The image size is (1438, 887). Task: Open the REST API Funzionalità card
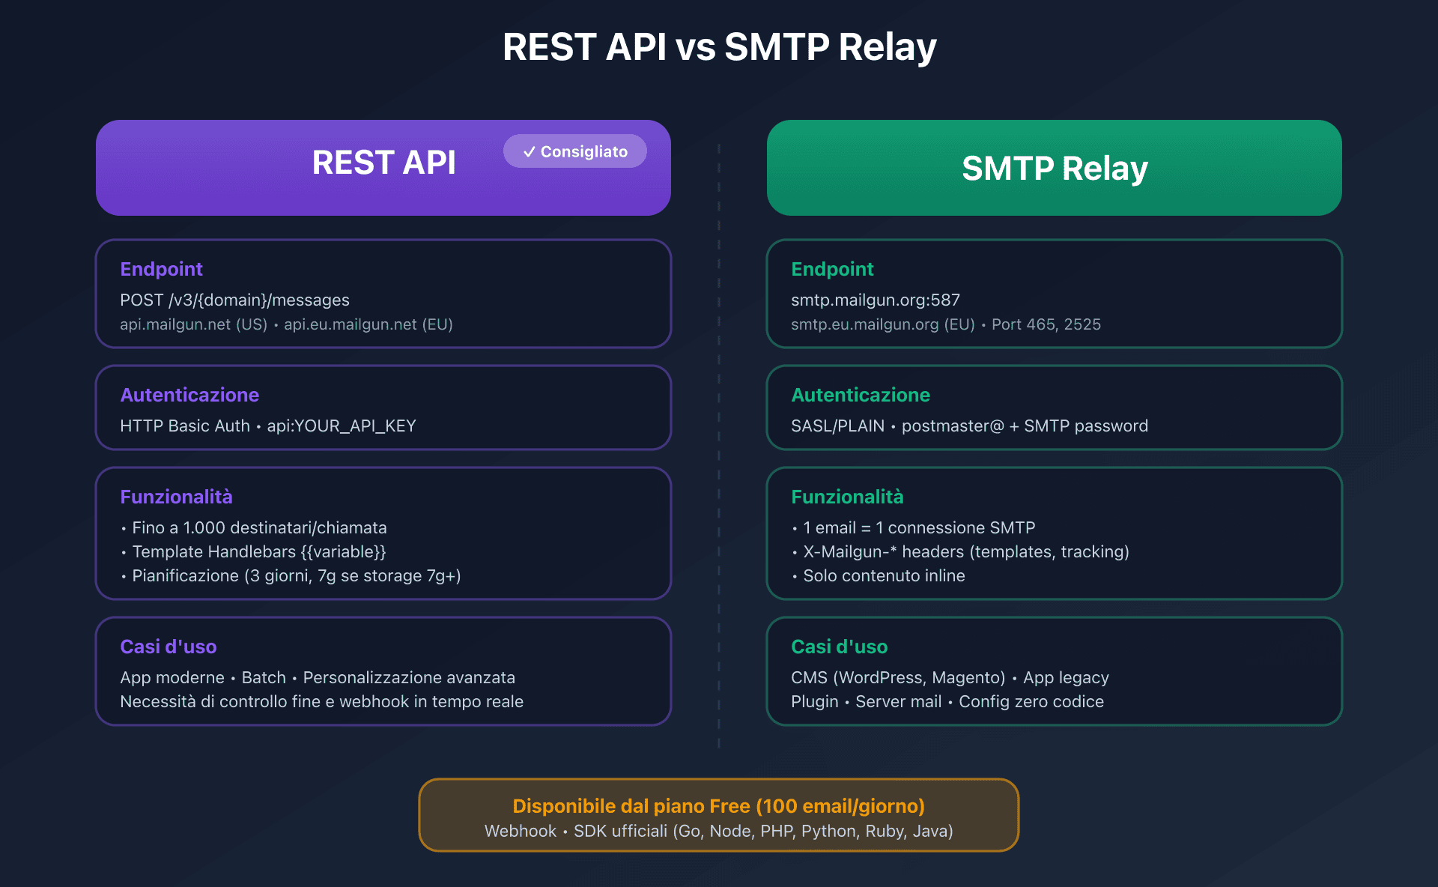383,533
